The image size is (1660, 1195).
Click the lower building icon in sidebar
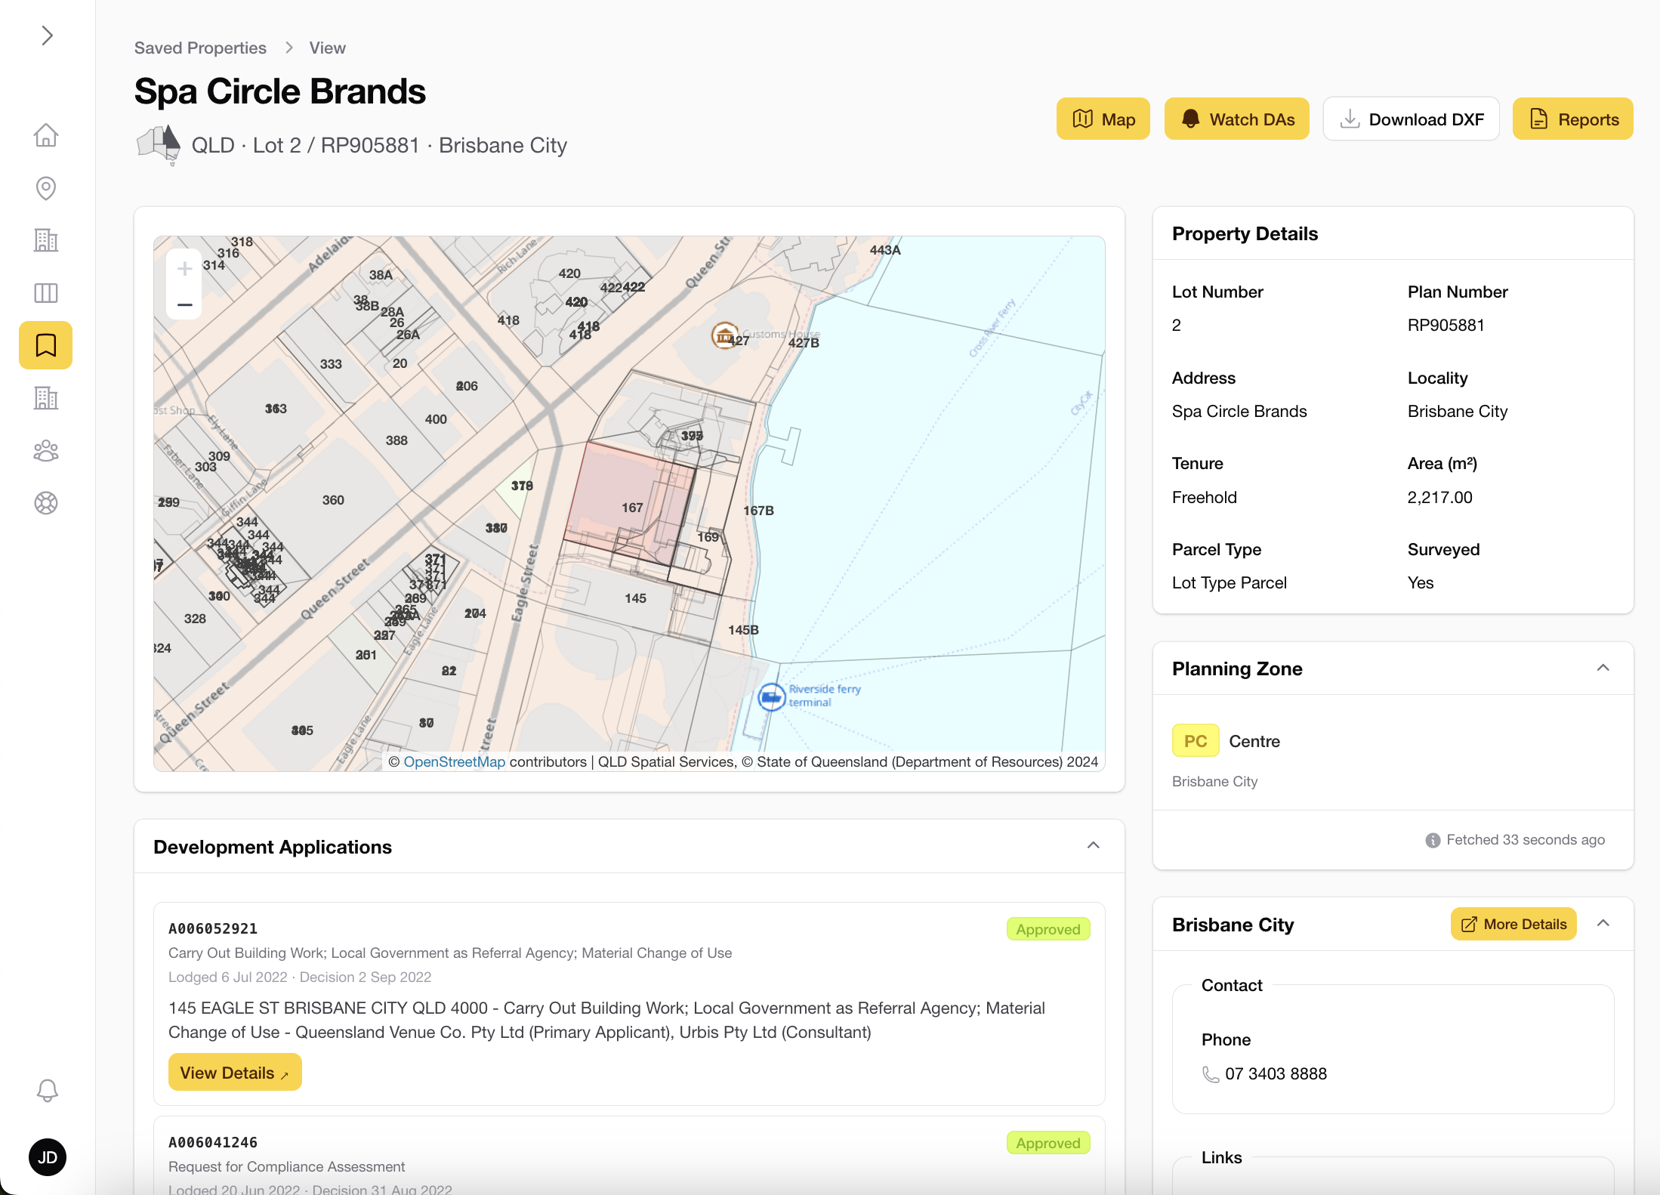click(46, 397)
